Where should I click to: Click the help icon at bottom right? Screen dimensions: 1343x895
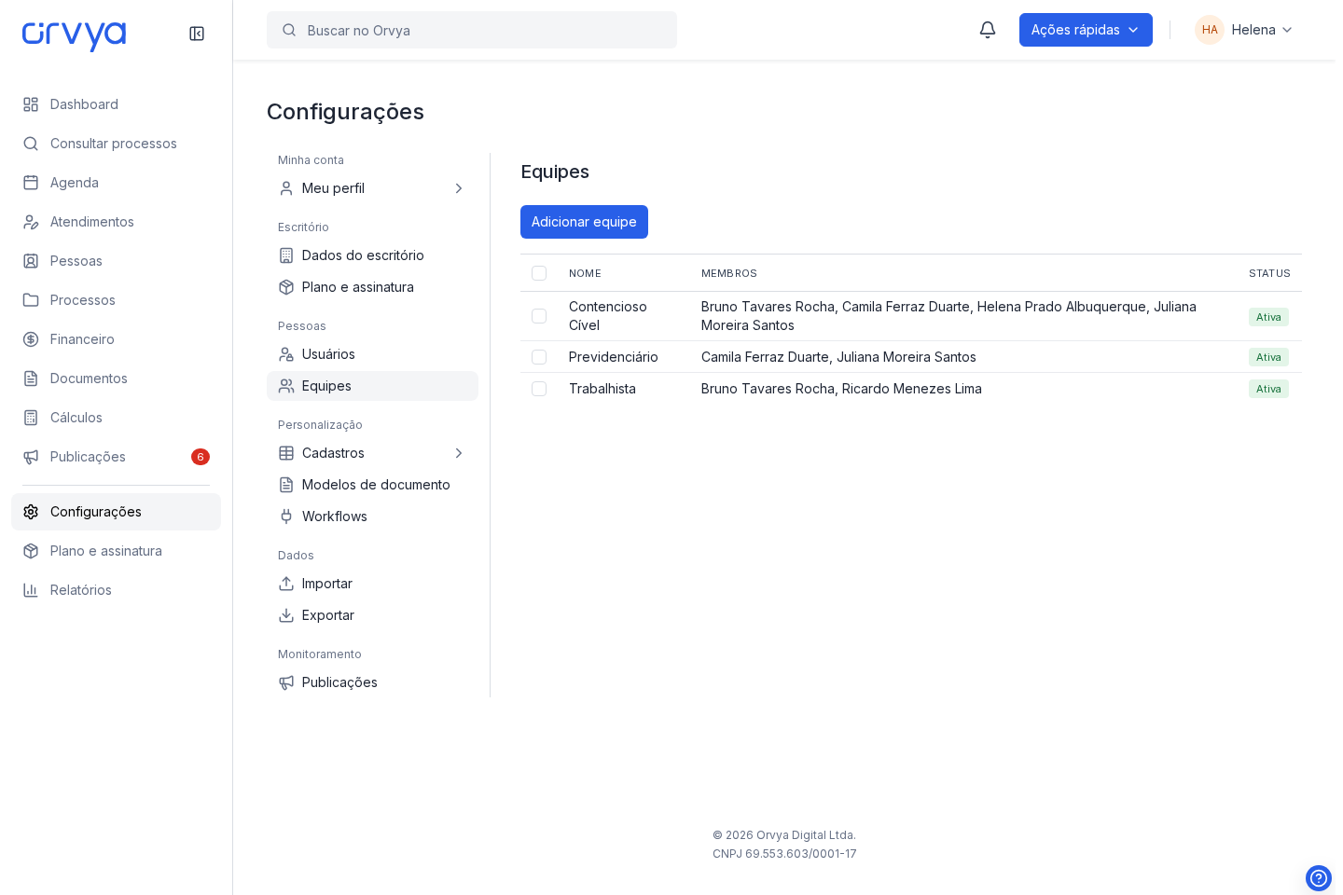point(1319,878)
